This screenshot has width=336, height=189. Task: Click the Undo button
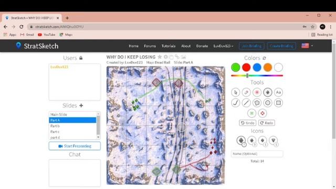247,123
